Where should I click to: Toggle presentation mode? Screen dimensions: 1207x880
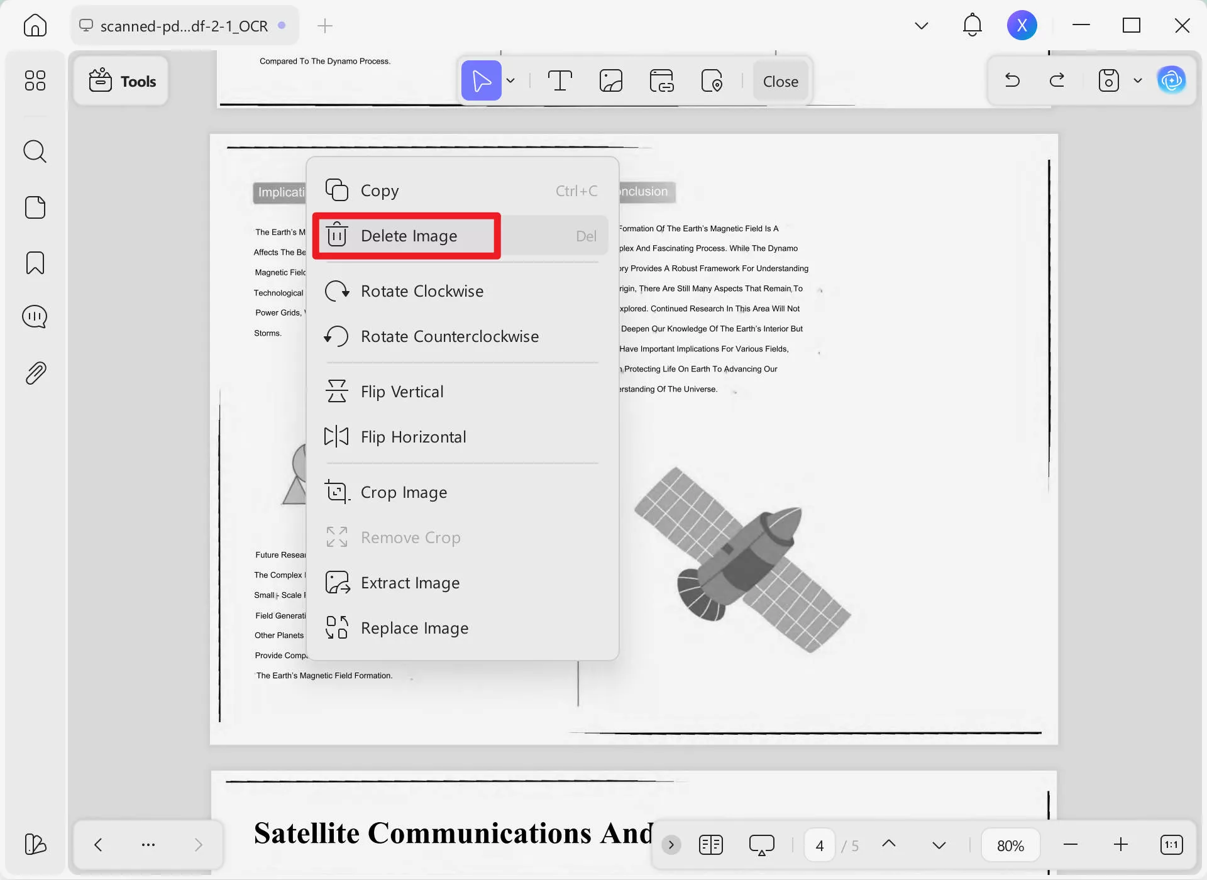click(x=761, y=844)
